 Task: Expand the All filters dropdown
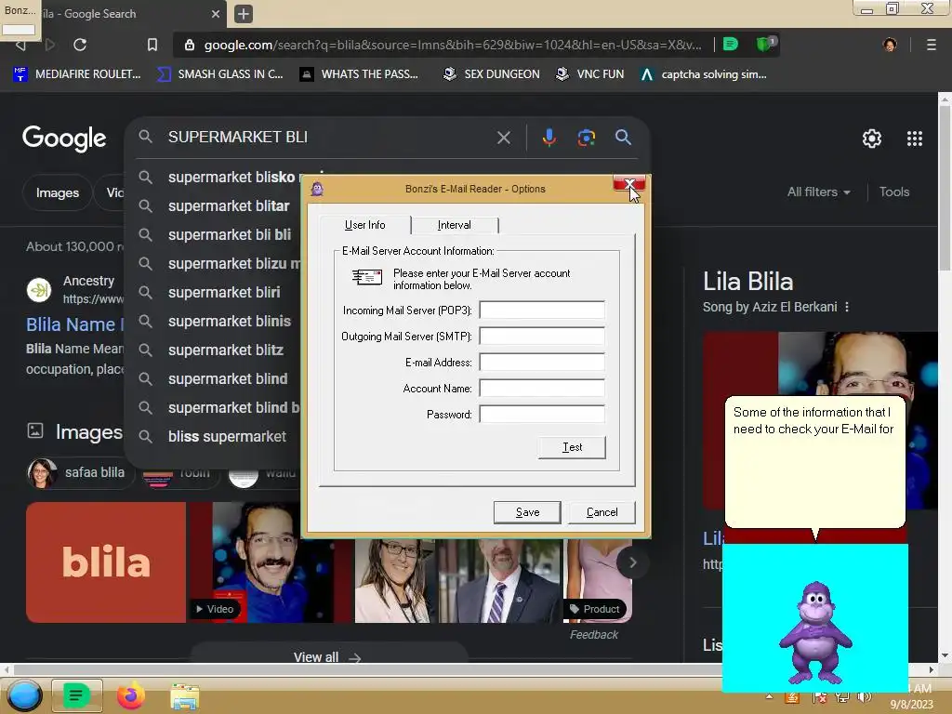pyautogui.click(x=818, y=192)
